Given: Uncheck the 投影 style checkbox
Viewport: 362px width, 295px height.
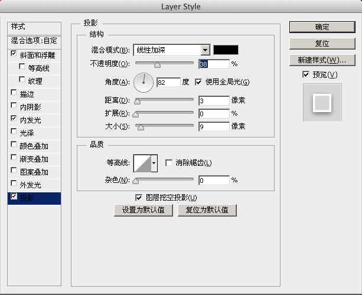Looking at the screenshot, I should [x=14, y=196].
